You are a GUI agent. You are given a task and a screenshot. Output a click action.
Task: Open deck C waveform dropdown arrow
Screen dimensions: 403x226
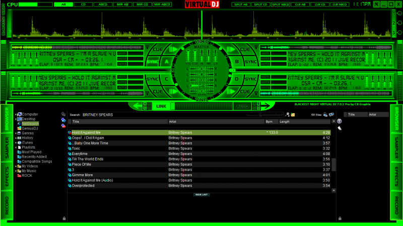pos(147,94)
